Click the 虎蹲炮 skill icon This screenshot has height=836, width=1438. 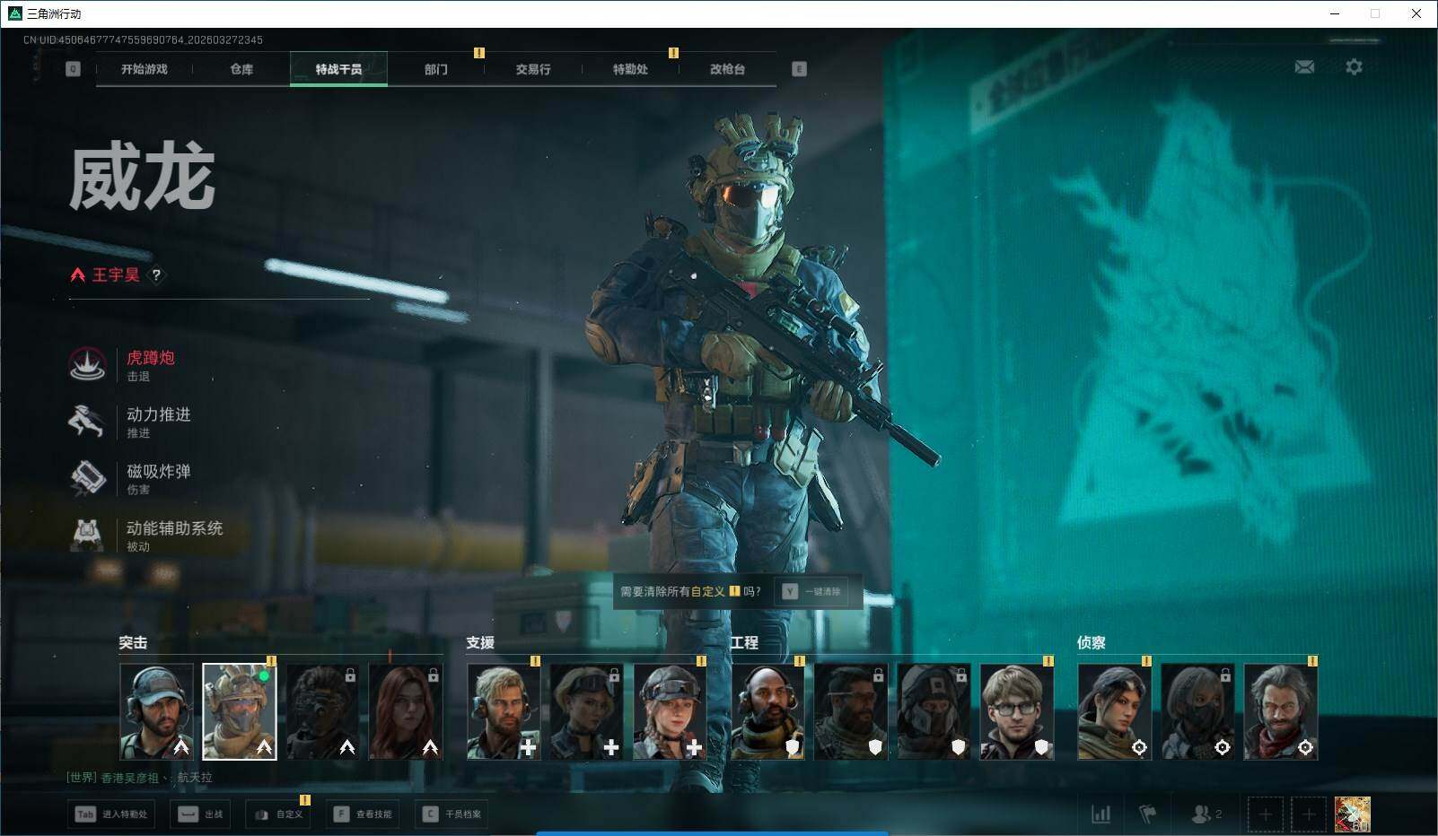tap(88, 365)
